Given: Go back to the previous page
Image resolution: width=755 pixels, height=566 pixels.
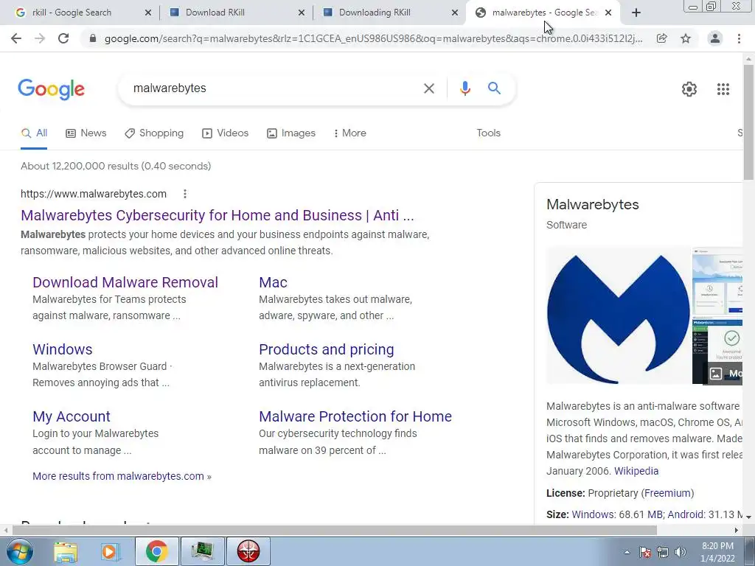Looking at the screenshot, I should [x=16, y=38].
